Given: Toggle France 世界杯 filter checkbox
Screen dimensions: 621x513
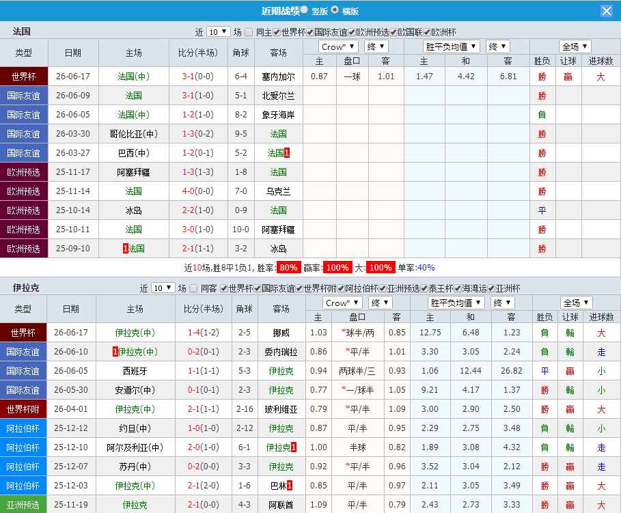Looking at the screenshot, I should click(277, 32).
